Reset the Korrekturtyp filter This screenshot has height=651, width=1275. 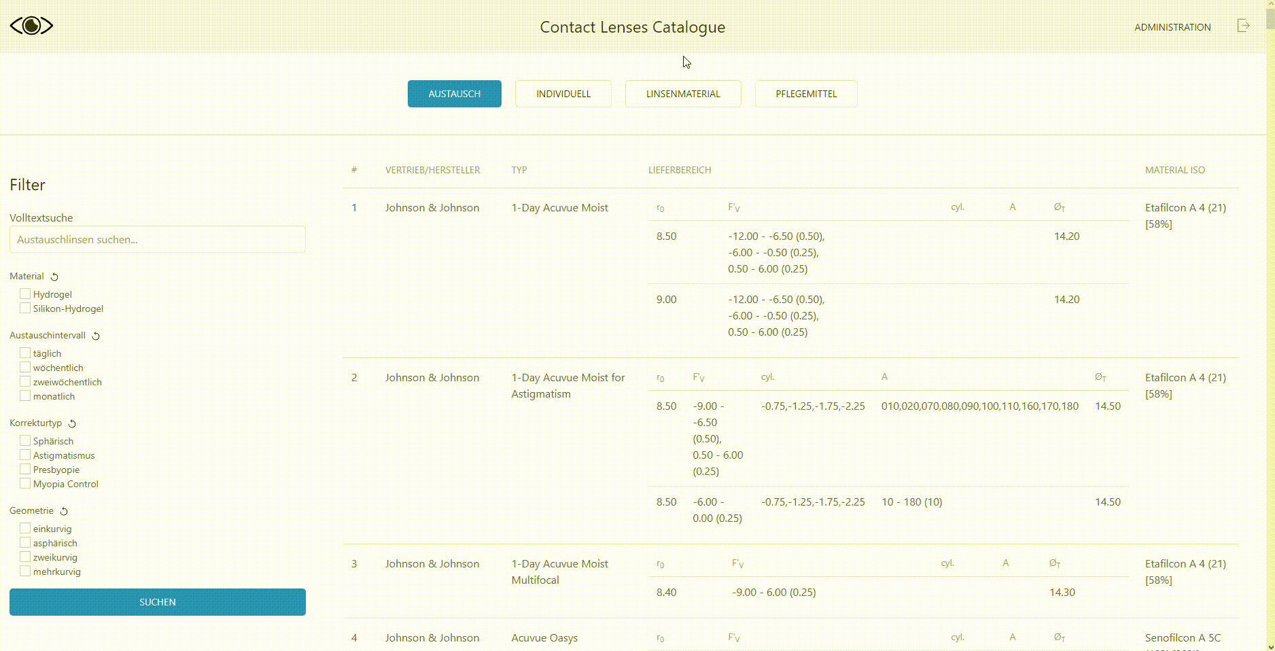[72, 423]
